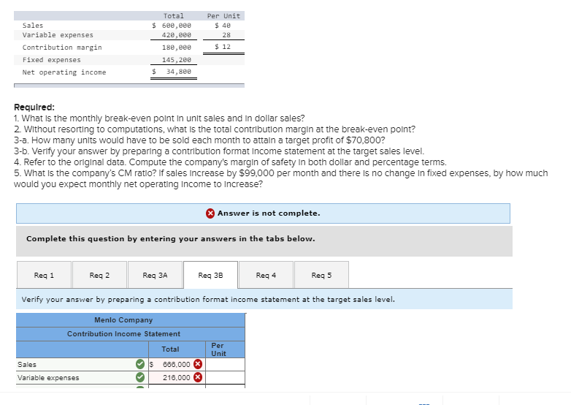
Task: Click the green checkmark in the Sales row
Action: click(140, 364)
